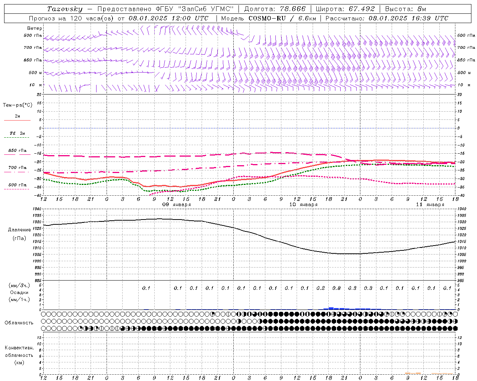Click the Давление pressure axis label
This screenshot has width=477, height=381.
(x=17, y=230)
